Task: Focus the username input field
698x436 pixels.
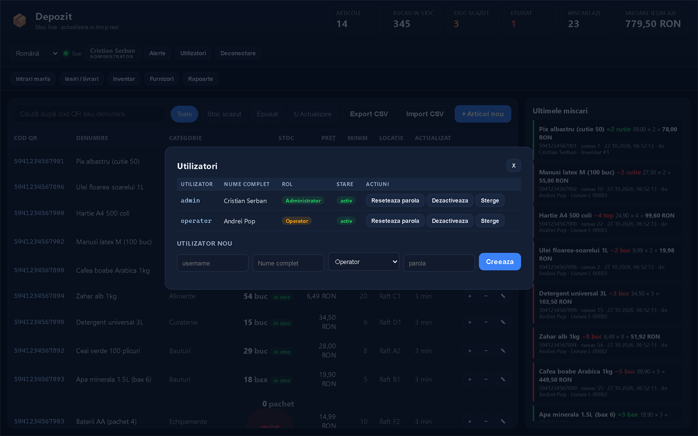Action: click(x=213, y=263)
